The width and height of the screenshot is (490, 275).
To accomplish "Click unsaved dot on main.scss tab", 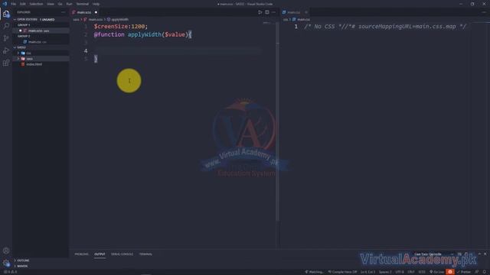I will [x=96, y=12].
